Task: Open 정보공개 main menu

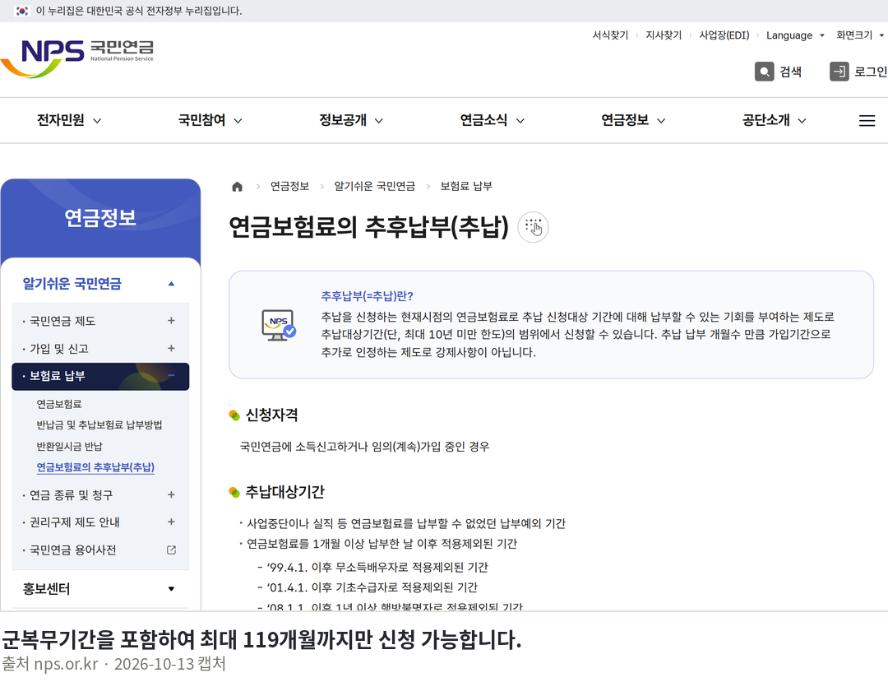Action: pyautogui.click(x=351, y=120)
